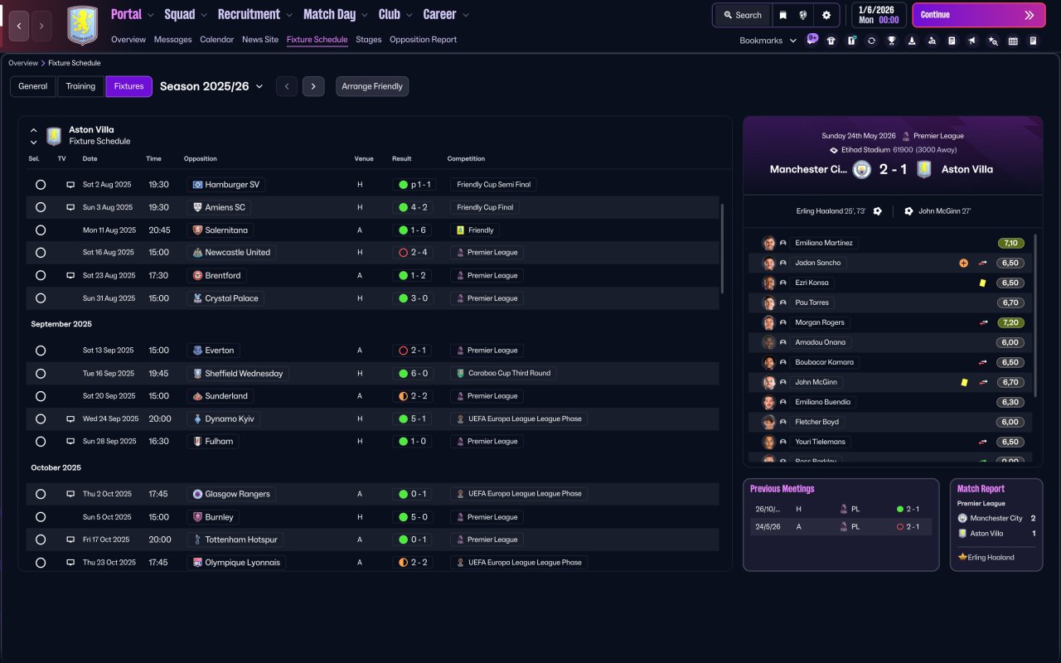Select the Brentford fixture radio button
This screenshot has width=1061, height=663.
[x=41, y=275]
